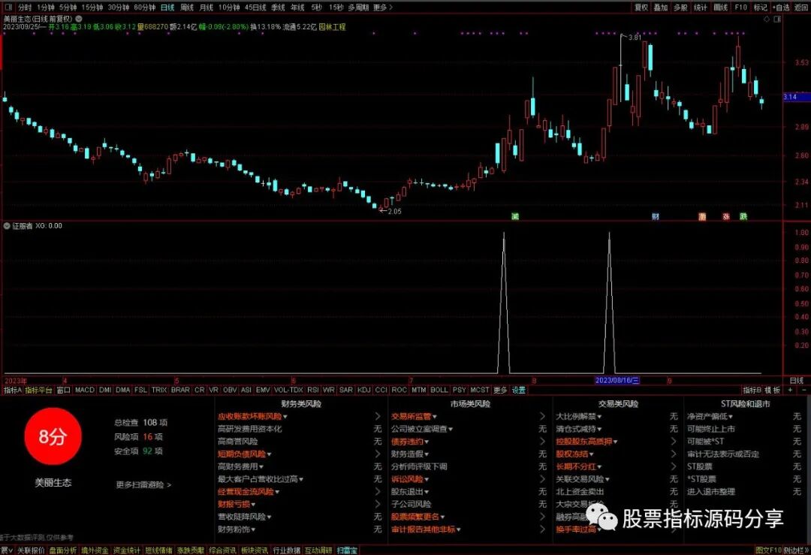Select the 月线 monthly period
The image size is (811, 555).
click(x=206, y=8)
